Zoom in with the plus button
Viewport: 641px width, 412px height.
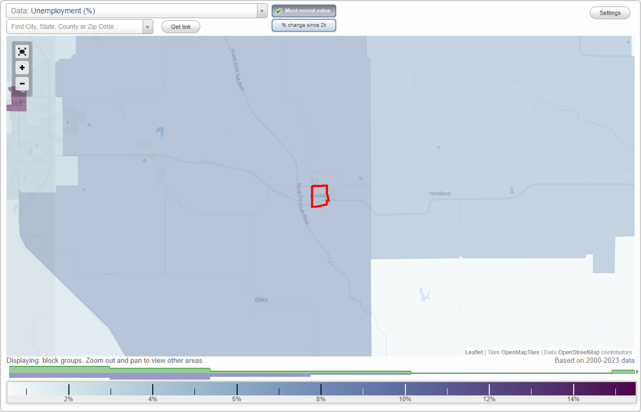tap(22, 68)
